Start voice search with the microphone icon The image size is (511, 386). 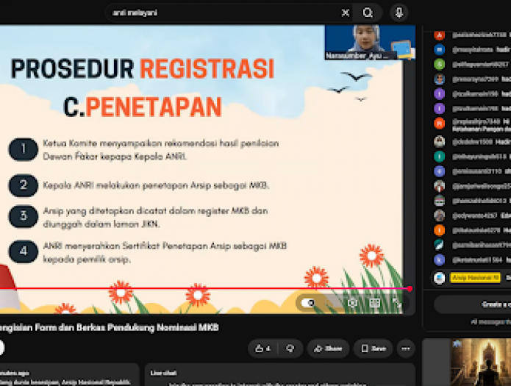tap(399, 13)
